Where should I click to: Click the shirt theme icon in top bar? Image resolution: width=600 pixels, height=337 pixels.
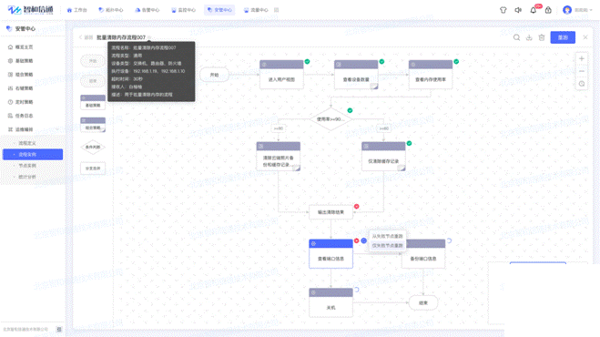(503, 10)
